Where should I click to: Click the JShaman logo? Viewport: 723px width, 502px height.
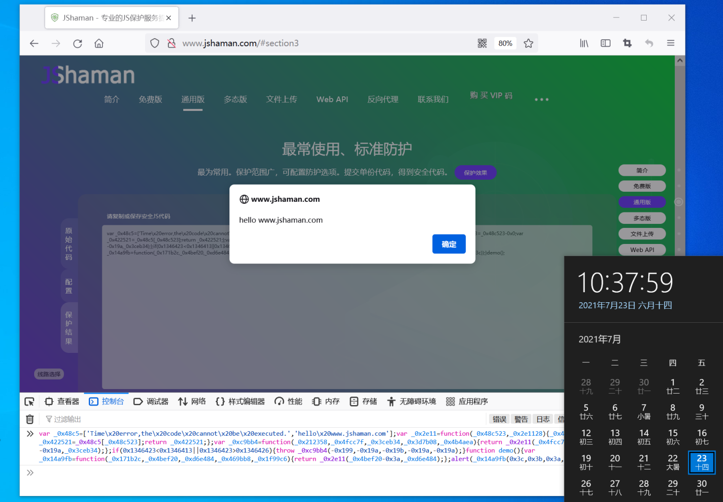88,75
